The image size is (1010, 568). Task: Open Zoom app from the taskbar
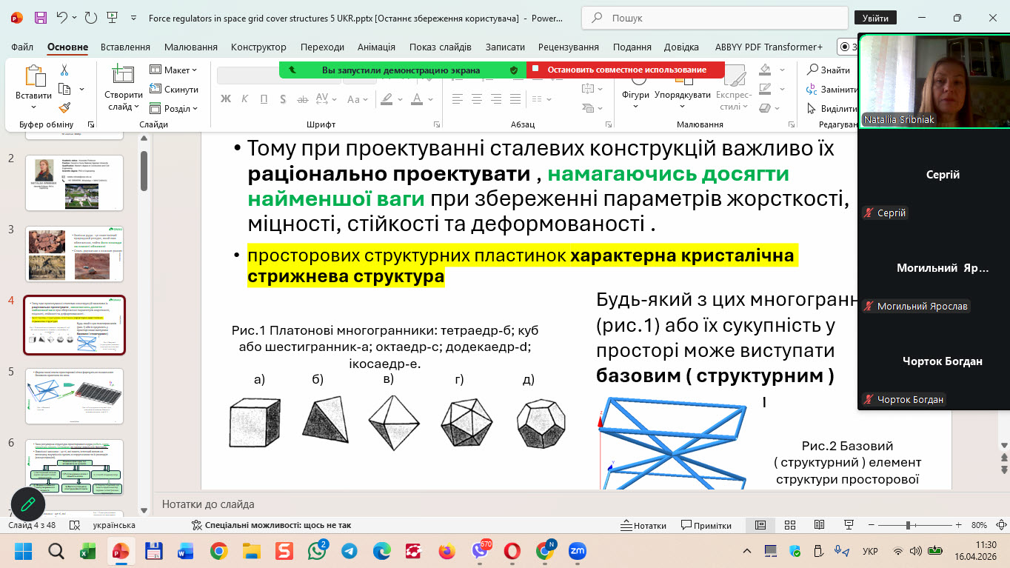click(x=577, y=551)
